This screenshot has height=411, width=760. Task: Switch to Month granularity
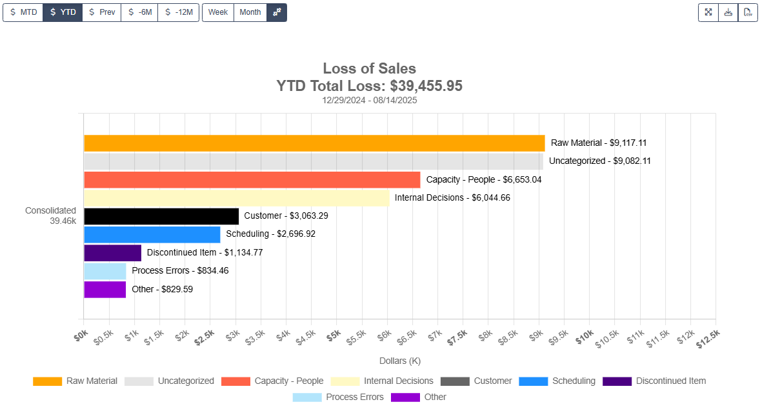point(250,12)
